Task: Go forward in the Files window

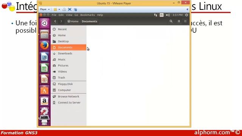Action: [x=61, y=21]
